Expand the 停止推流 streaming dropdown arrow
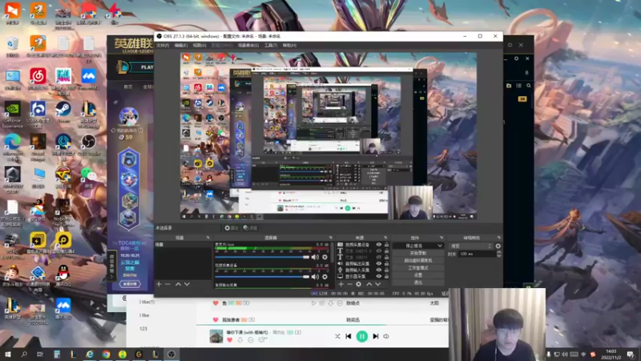The width and height of the screenshot is (641, 361). click(x=440, y=246)
